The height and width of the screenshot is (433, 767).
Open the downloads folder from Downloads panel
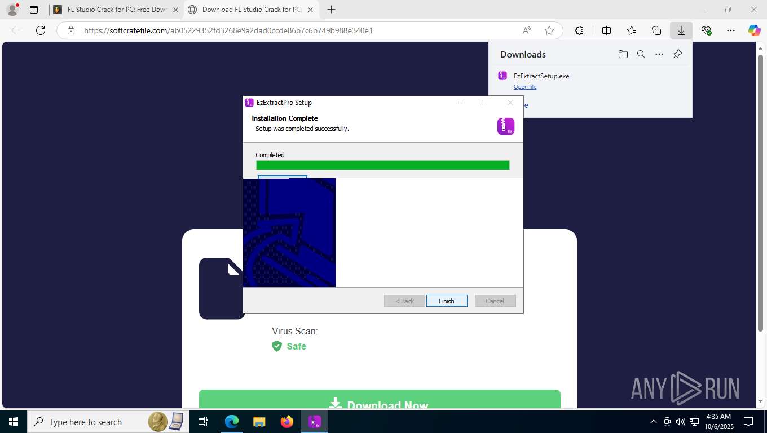point(623,54)
